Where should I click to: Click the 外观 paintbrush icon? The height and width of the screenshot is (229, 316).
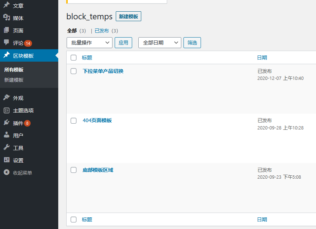tap(7, 98)
